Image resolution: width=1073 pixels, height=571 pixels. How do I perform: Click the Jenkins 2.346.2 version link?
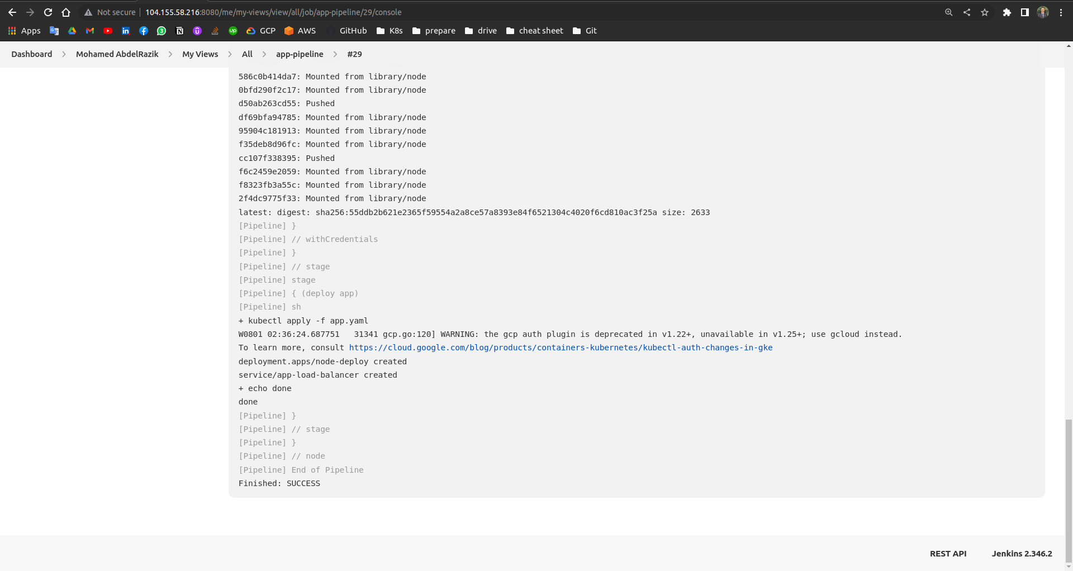tap(1022, 554)
